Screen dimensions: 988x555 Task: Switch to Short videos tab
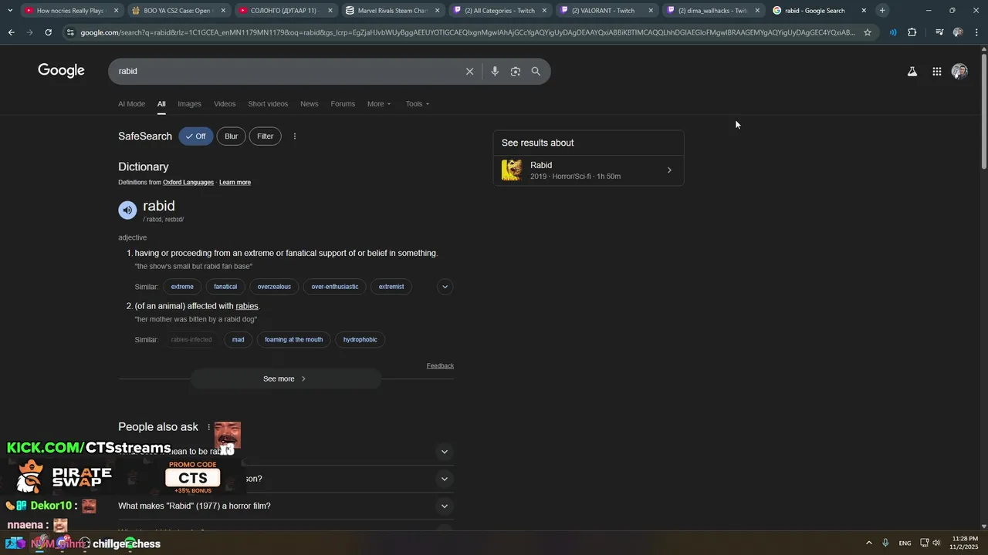(268, 104)
